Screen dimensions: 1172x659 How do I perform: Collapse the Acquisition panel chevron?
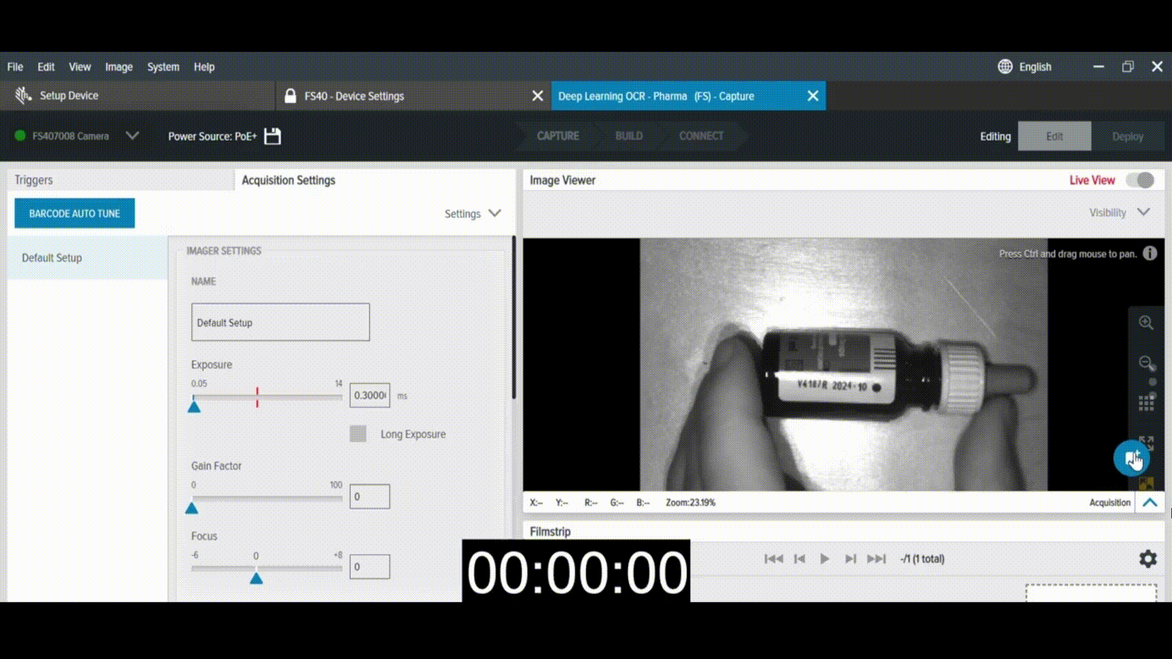coord(1149,502)
